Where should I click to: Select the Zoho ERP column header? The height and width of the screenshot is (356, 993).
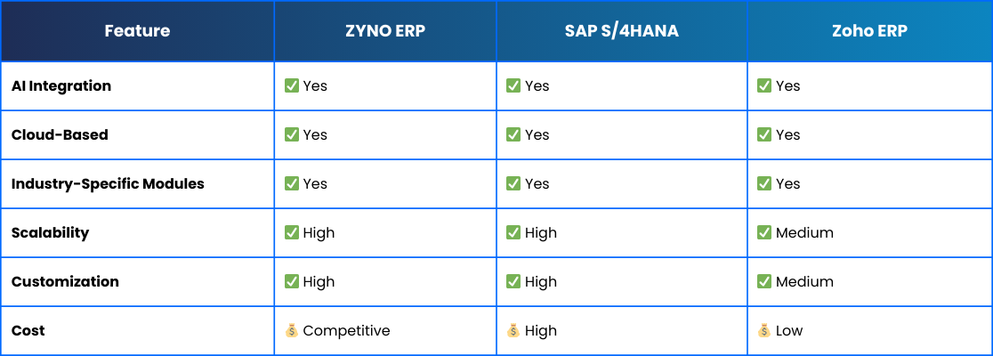click(869, 31)
